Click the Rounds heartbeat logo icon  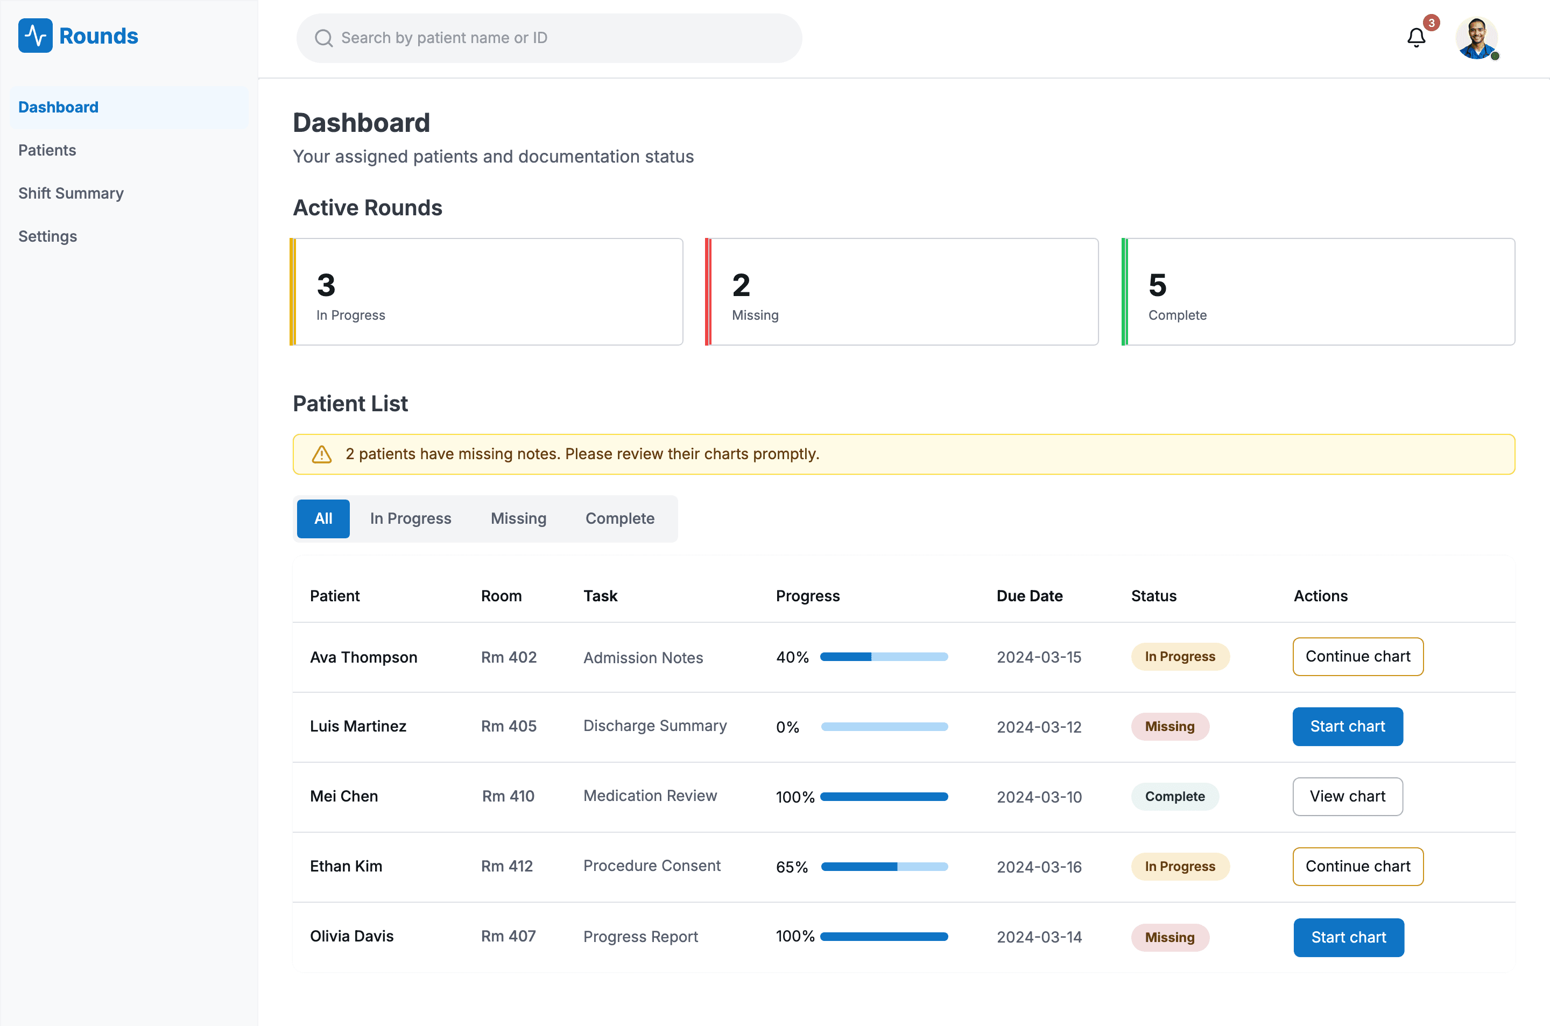36,36
